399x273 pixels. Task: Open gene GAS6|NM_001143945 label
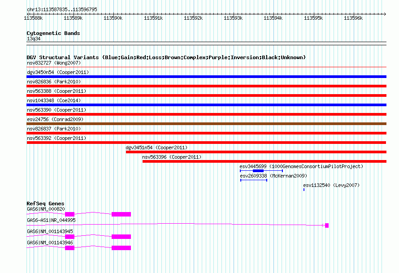[x=50, y=231]
